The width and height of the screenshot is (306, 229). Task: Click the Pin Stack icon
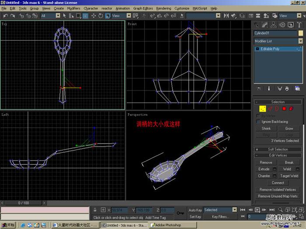point(259,89)
